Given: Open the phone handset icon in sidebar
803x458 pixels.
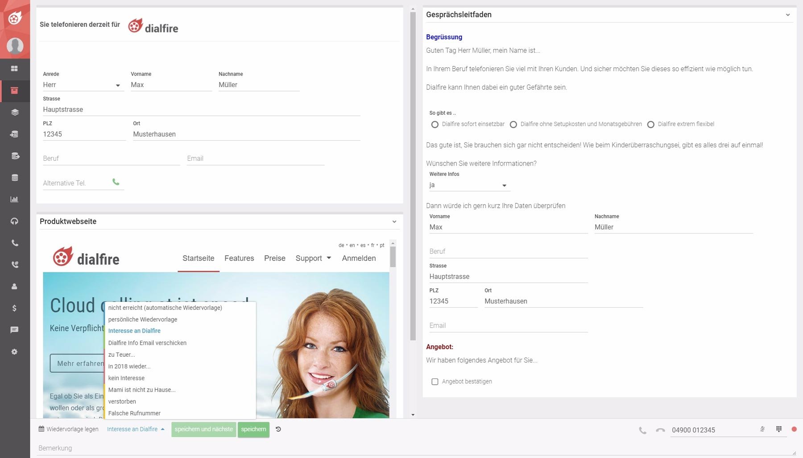Looking at the screenshot, I should coord(15,243).
